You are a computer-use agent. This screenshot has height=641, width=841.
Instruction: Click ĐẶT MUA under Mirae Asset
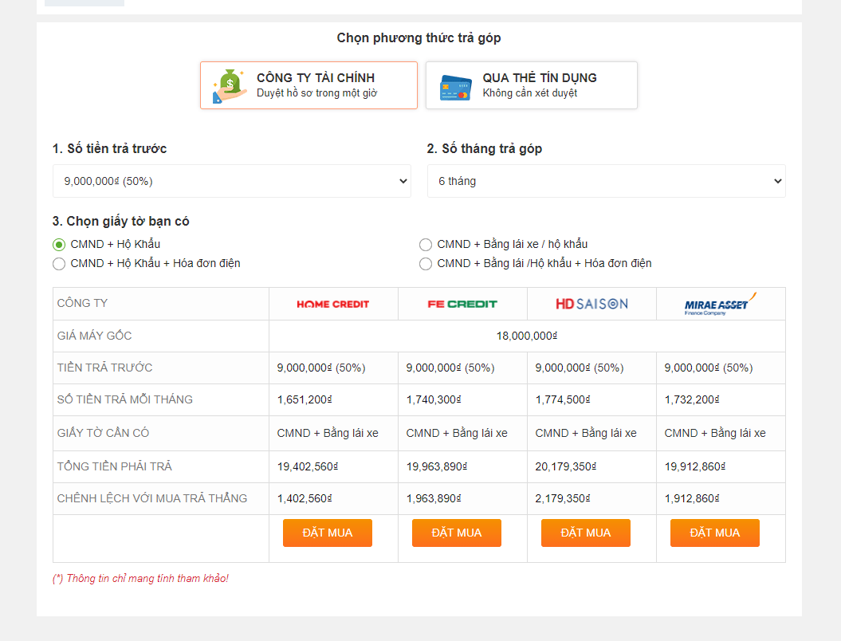click(715, 533)
